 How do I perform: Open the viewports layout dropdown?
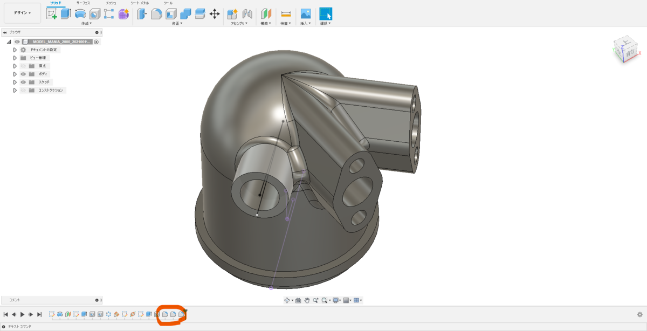pos(357,300)
